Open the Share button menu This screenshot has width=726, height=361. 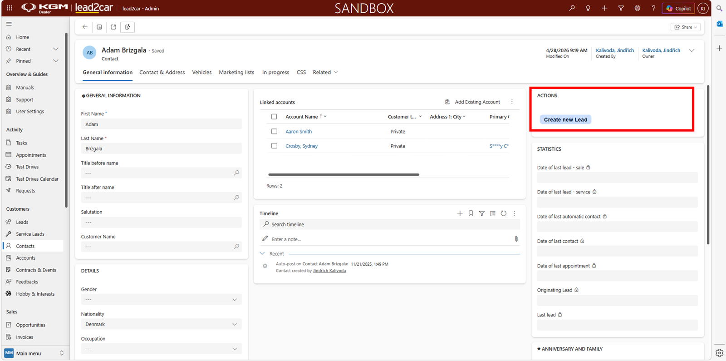(x=686, y=27)
